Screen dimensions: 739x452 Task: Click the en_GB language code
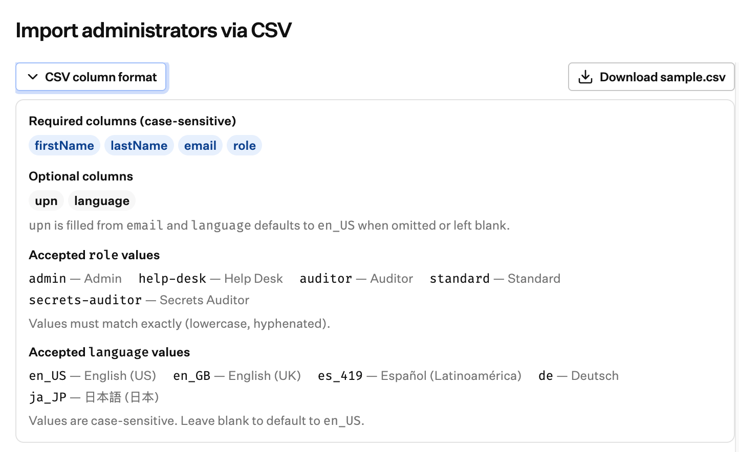(x=192, y=376)
